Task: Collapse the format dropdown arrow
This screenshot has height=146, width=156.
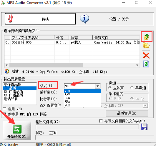Action: coord(98,86)
